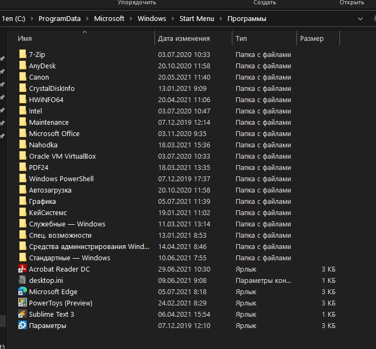Select date 14.04.2021 8:46 cell
Viewport: 376px width, 349px height.
tap(182, 246)
